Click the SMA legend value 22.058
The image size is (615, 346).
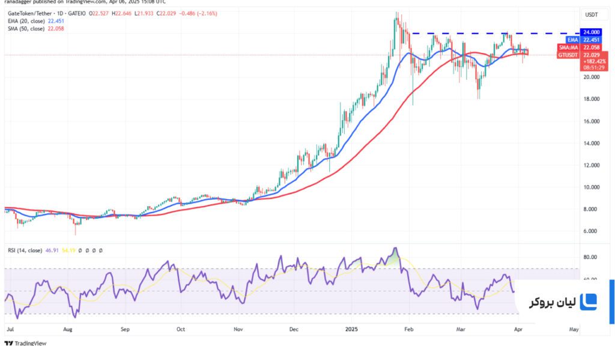[56, 29]
